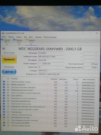101x135 pixels.
Task: Click the Прошивка field 51.0AB51
Action: pyautogui.click(x=51, y=53)
